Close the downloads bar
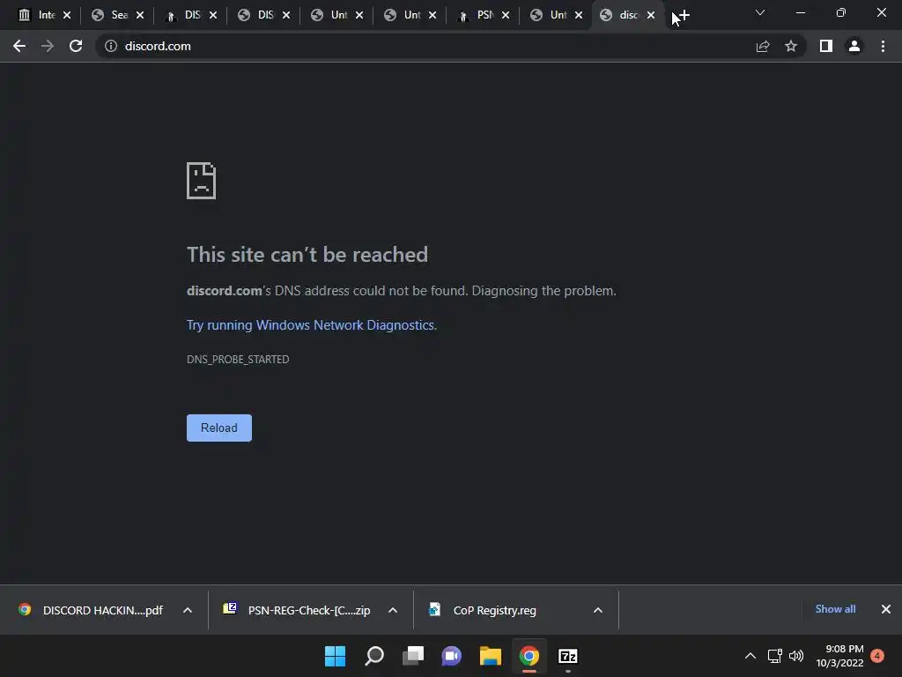 [x=886, y=609]
